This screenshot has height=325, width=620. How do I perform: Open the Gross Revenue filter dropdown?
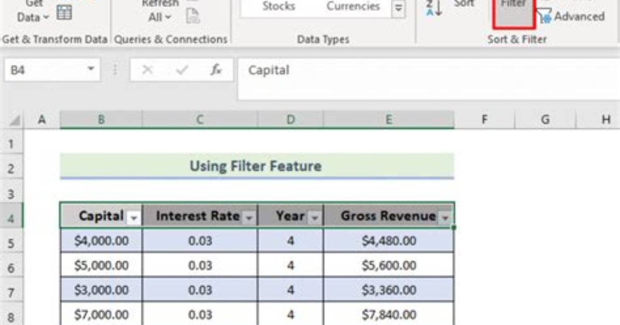tap(445, 217)
